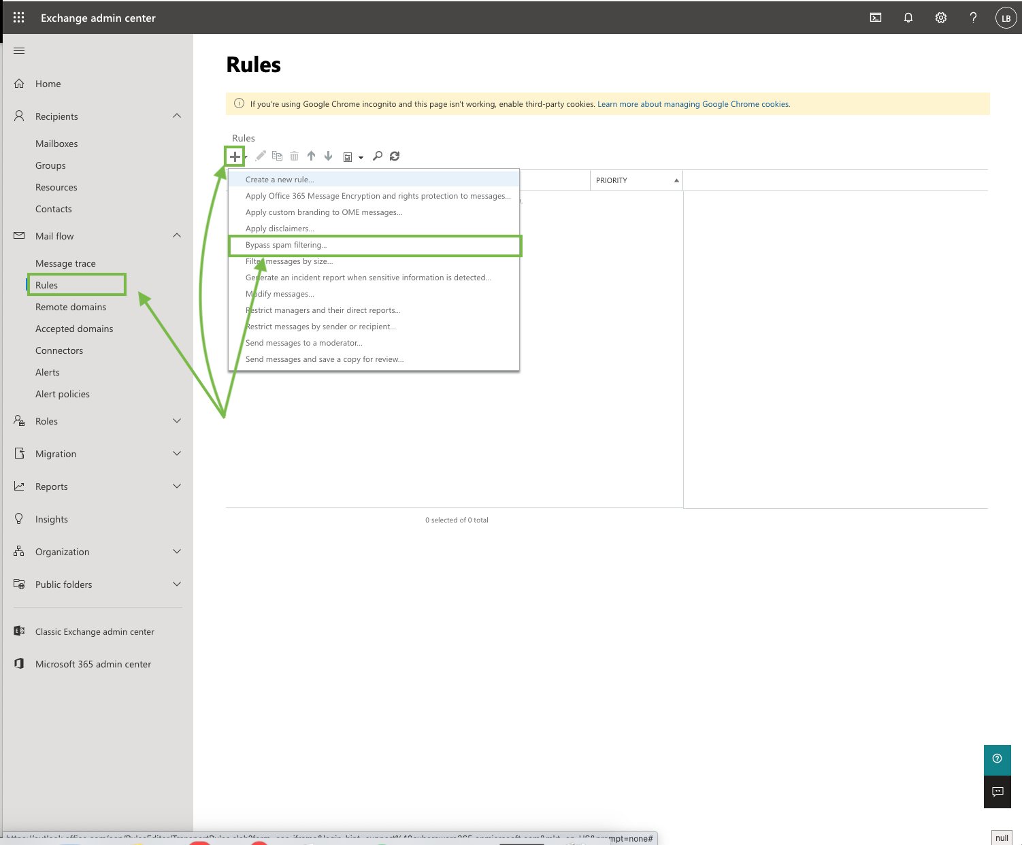Screen dimensions: 1022x845
Task: Go to Groups in the sidebar
Action: point(50,165)
